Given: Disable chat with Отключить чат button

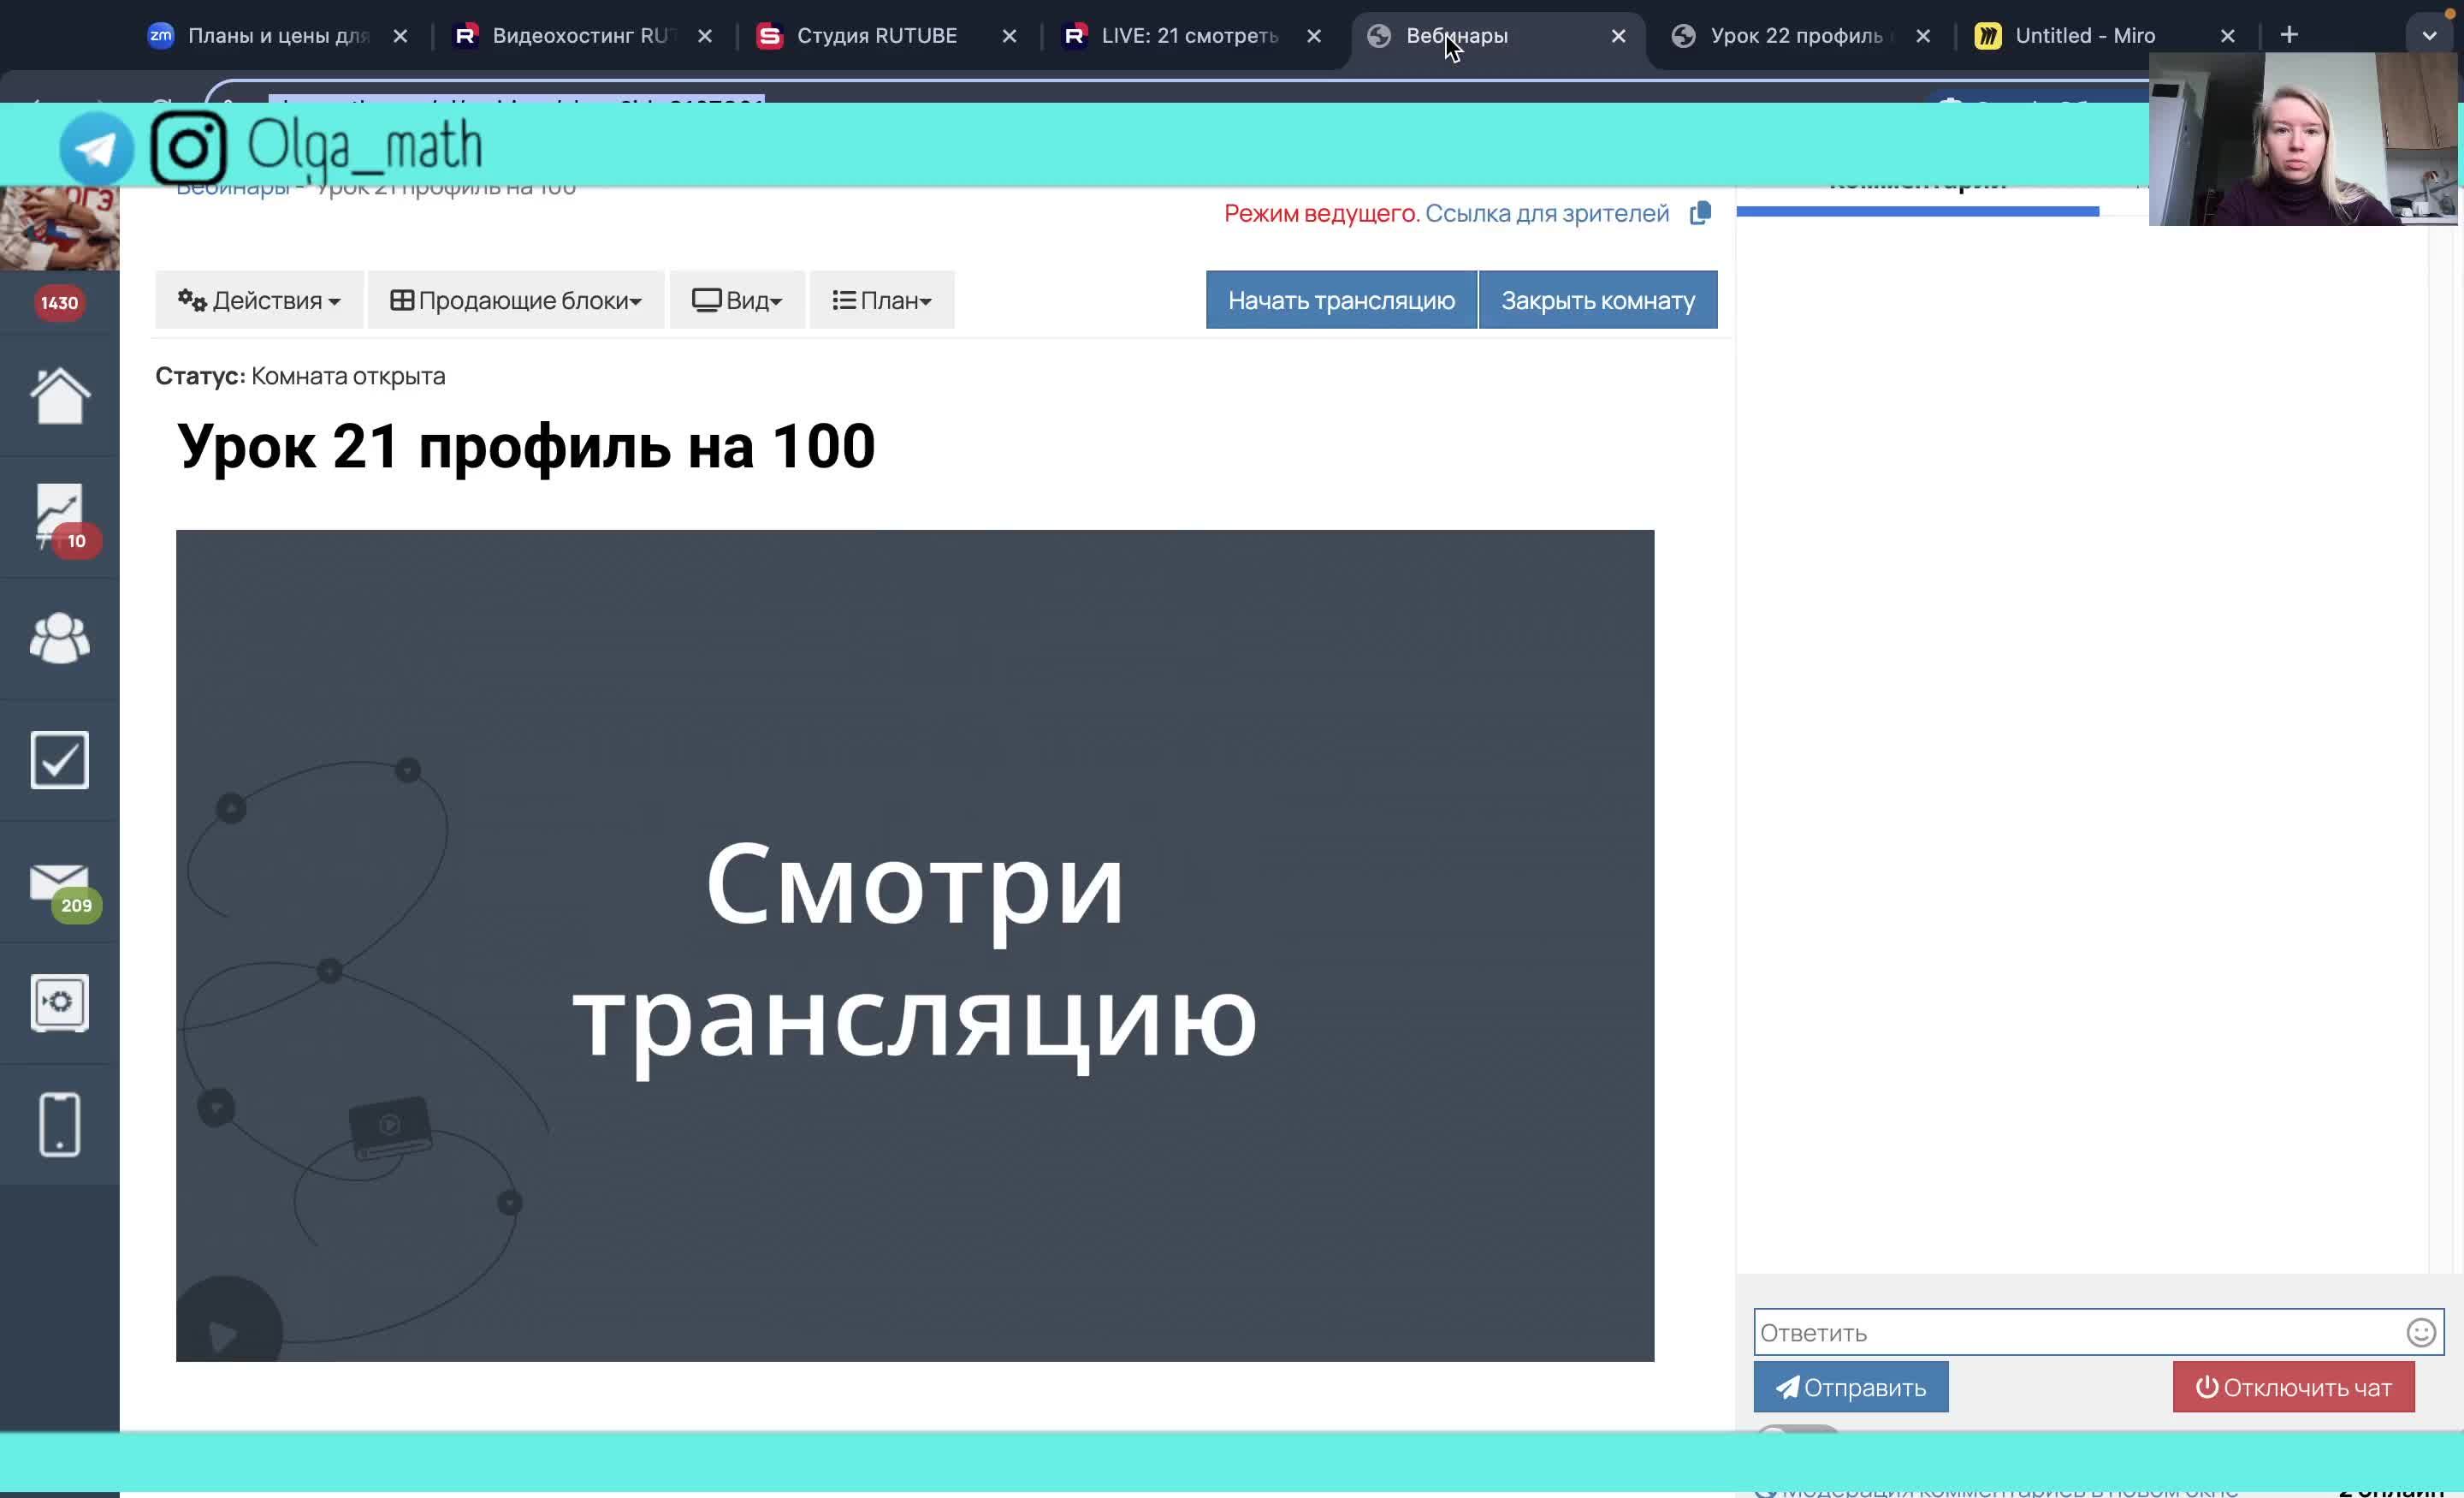Looking at the screenshot, I should 2292,1387.
